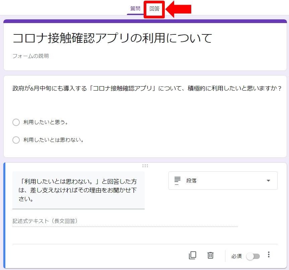Select the 利用したいと思う。 radio button
This screenshot has height=270, width=289.
point(16,122)
